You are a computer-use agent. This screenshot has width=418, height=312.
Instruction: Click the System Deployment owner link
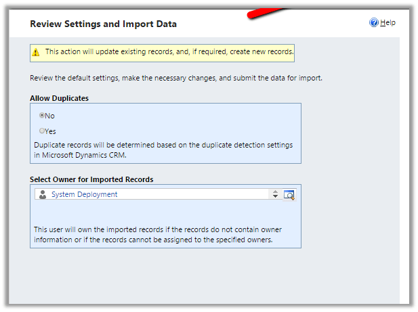(84, 194)
